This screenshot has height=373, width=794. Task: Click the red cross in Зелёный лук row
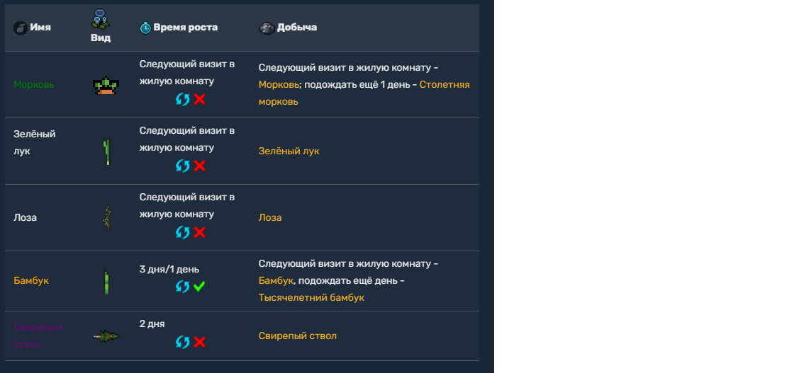pyautogui.click(x=200, y=166)
